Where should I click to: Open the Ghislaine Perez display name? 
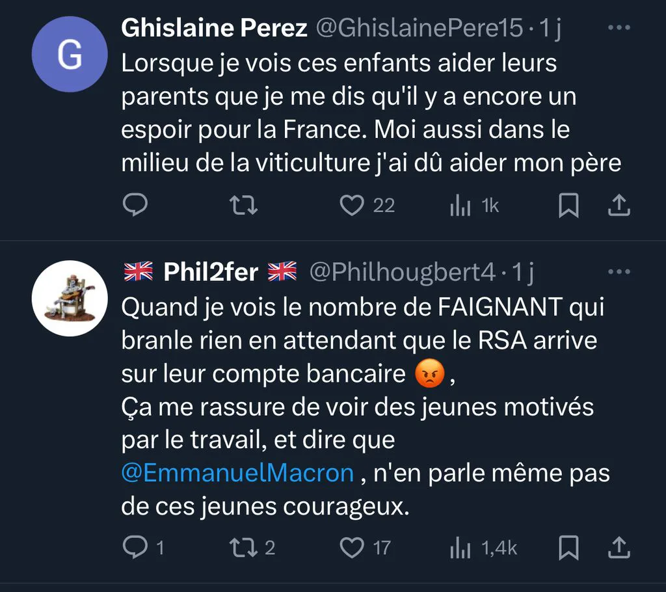click(x=214, y=28)
